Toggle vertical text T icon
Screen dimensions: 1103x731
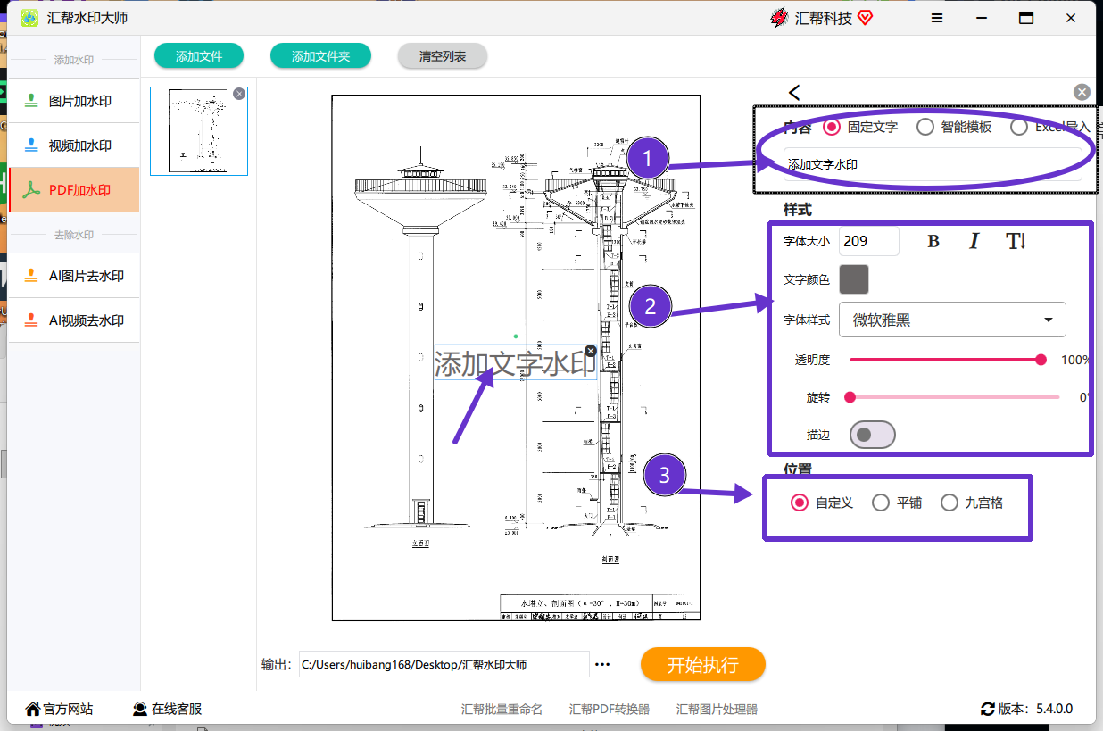point(1016,241)
